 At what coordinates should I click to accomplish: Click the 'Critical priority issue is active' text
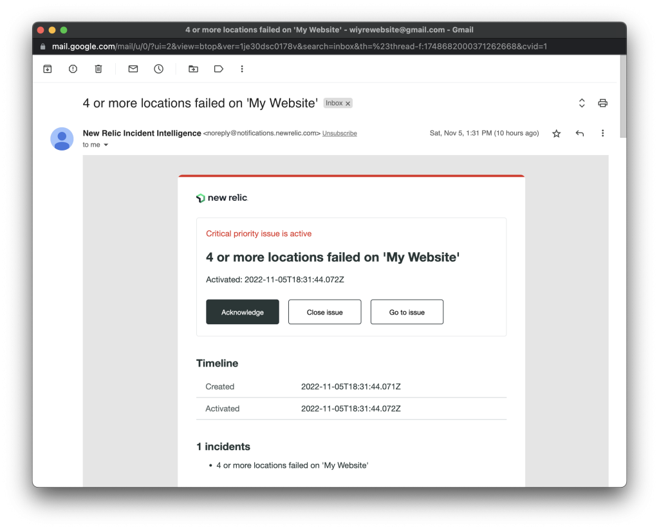click(259, 234)
